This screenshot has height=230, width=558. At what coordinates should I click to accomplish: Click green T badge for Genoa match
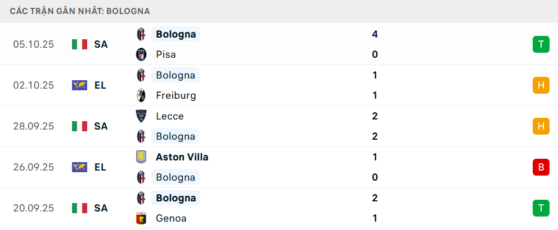pos(541,208)
